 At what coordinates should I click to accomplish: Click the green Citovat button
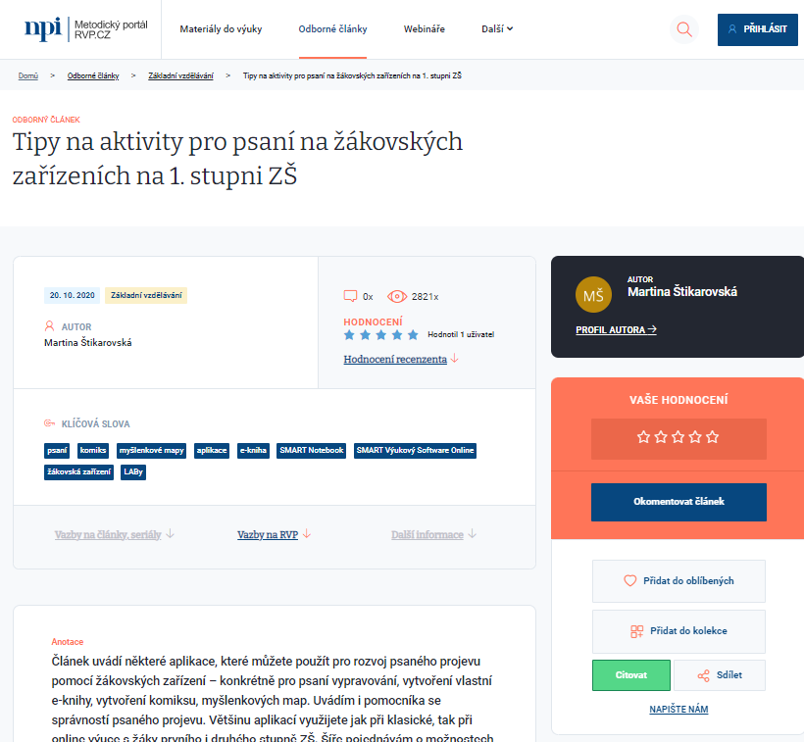[630, 675]
